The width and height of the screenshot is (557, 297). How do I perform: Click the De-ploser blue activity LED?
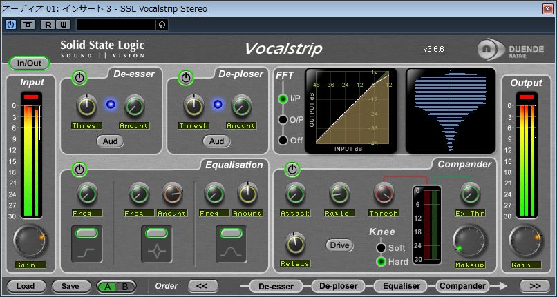(218, 104)
